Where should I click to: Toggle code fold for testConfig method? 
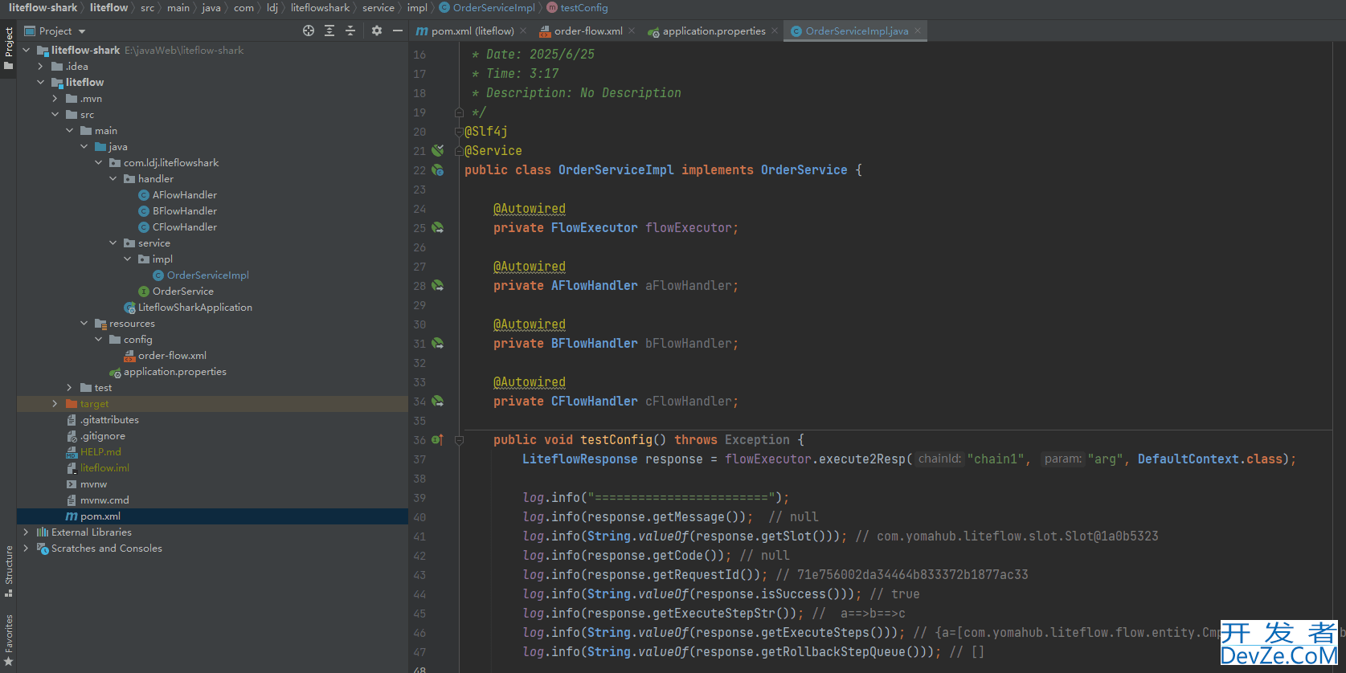coord(460,440)
